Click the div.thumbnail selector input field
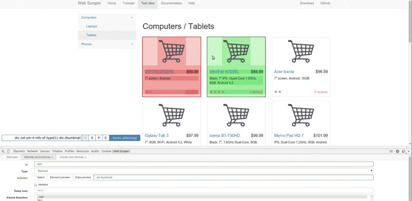Viewport: 412px width, 201px height. pos(233,177)
